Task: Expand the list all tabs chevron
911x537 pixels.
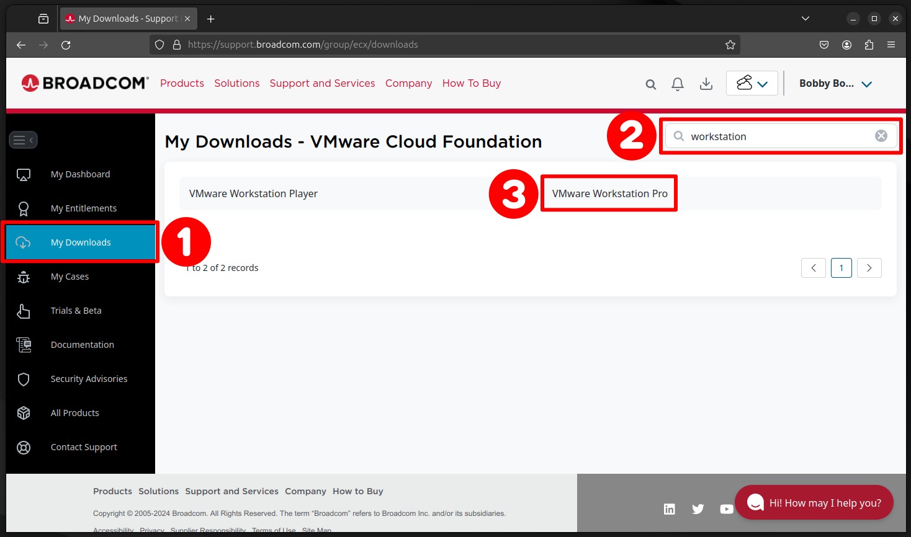Action: click(806, 19)
